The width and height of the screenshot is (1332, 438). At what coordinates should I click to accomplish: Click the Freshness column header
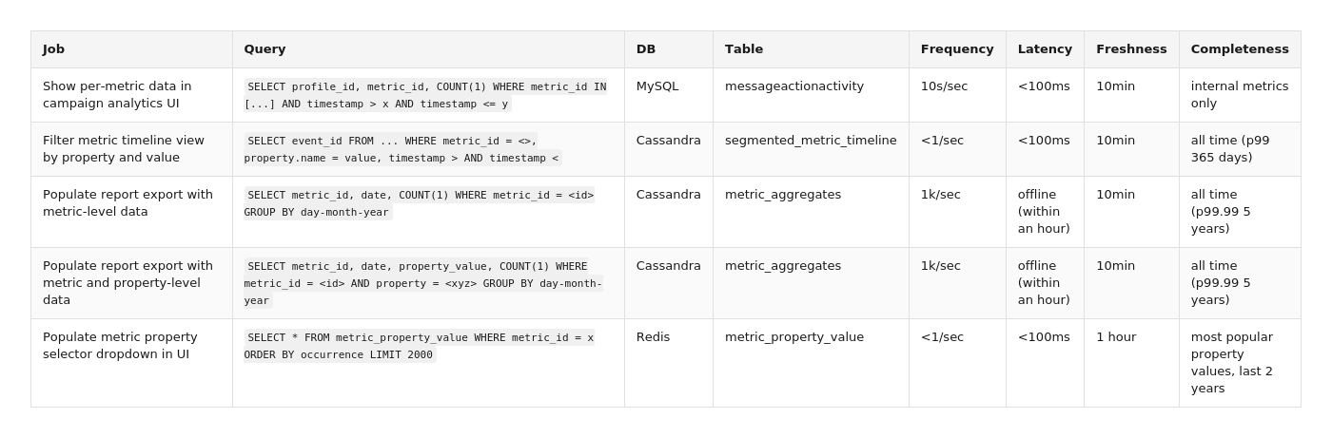pyautogui.click(x=1131, y=49)
